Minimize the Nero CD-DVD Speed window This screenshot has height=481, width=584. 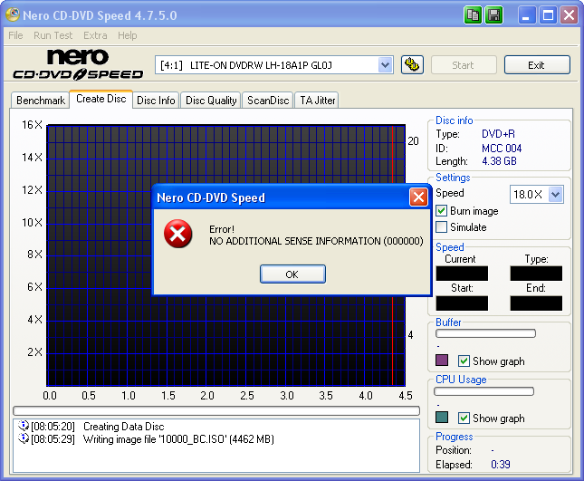click(527, 15)
